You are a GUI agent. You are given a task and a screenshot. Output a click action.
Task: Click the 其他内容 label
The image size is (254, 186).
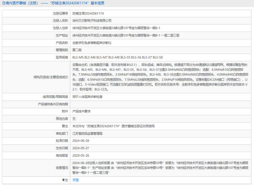coord(62,119)
